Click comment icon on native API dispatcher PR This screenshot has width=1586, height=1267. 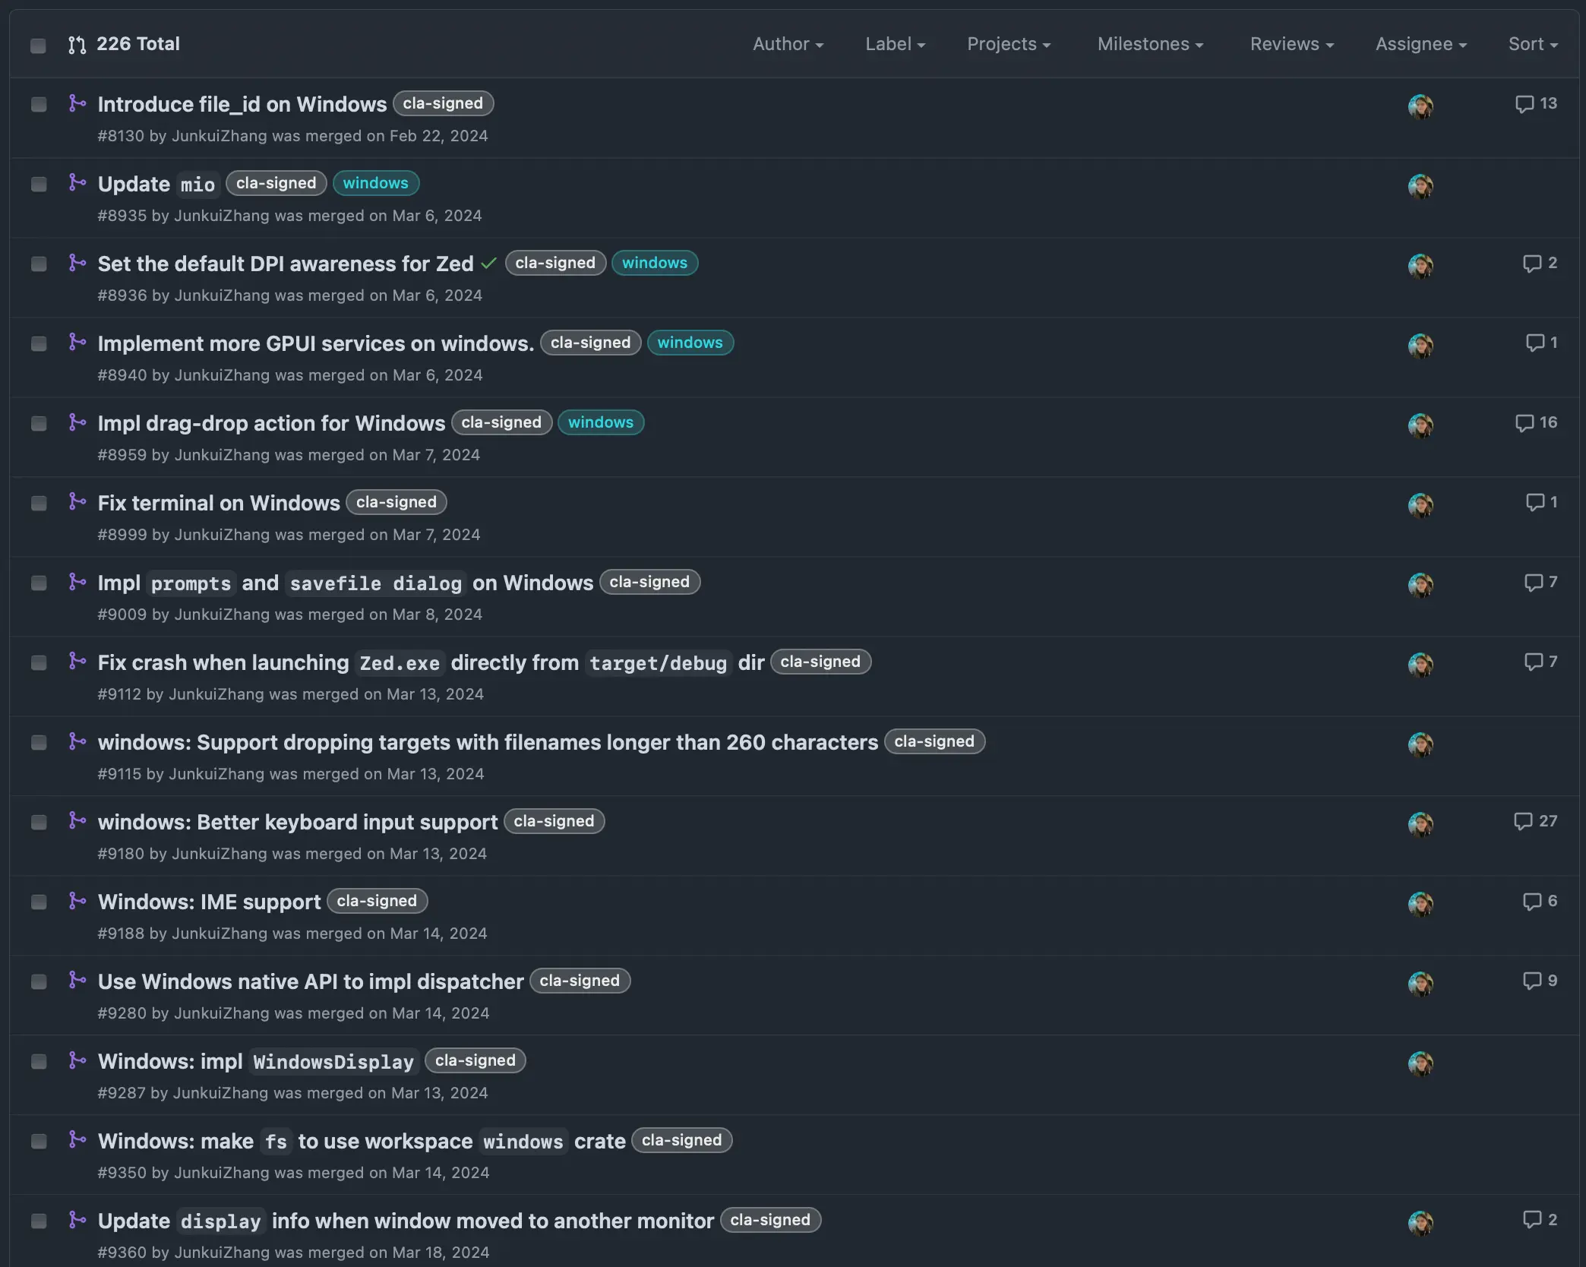[1531, 981]
